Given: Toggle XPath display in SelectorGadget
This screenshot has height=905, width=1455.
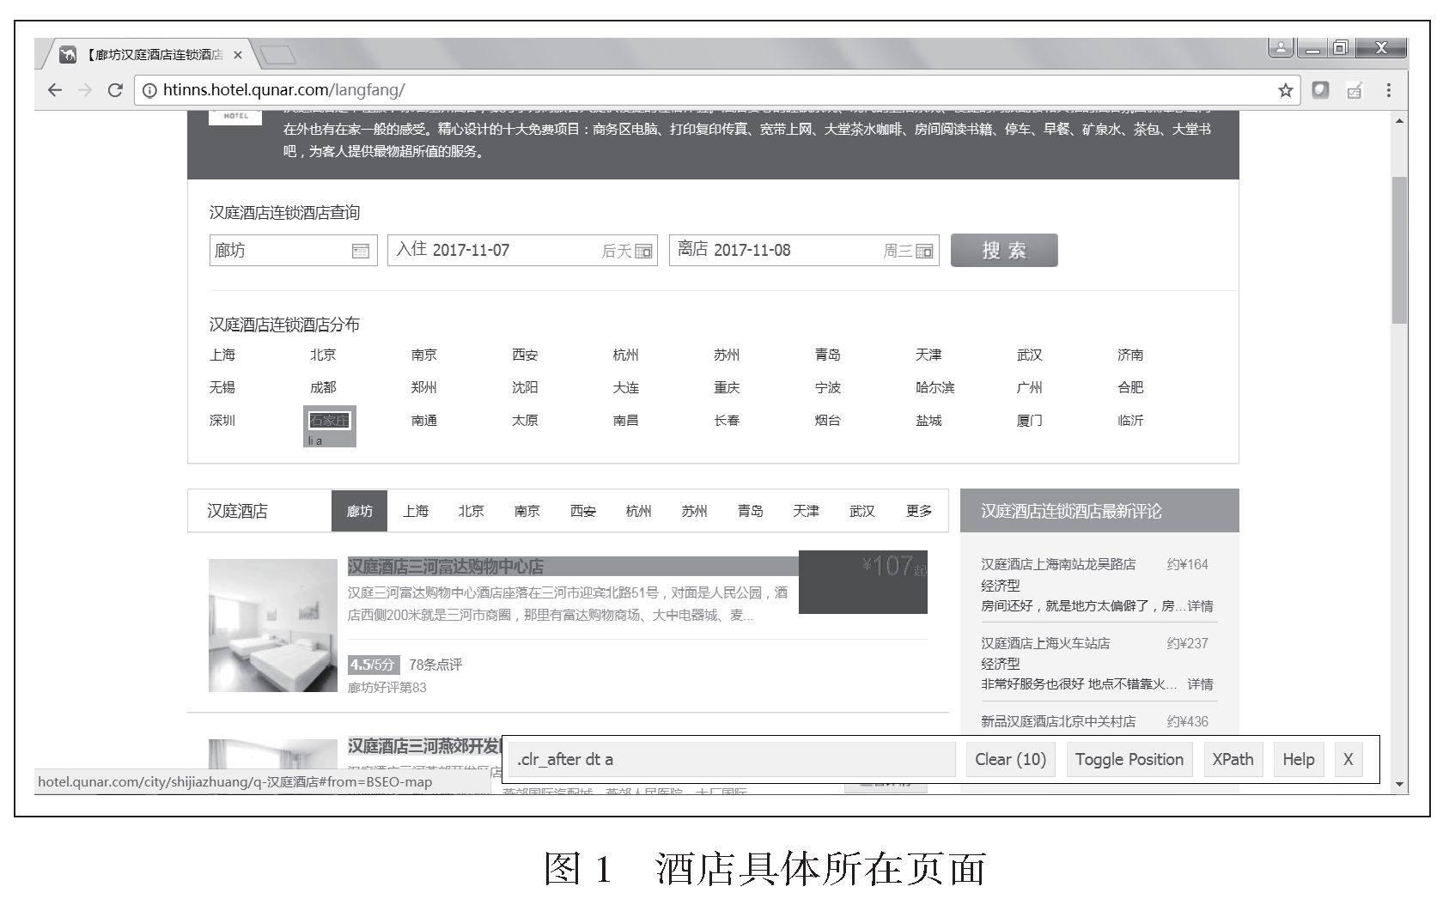Looking at the screenshot, I should pyautogui.click(x=1233, y=760).
